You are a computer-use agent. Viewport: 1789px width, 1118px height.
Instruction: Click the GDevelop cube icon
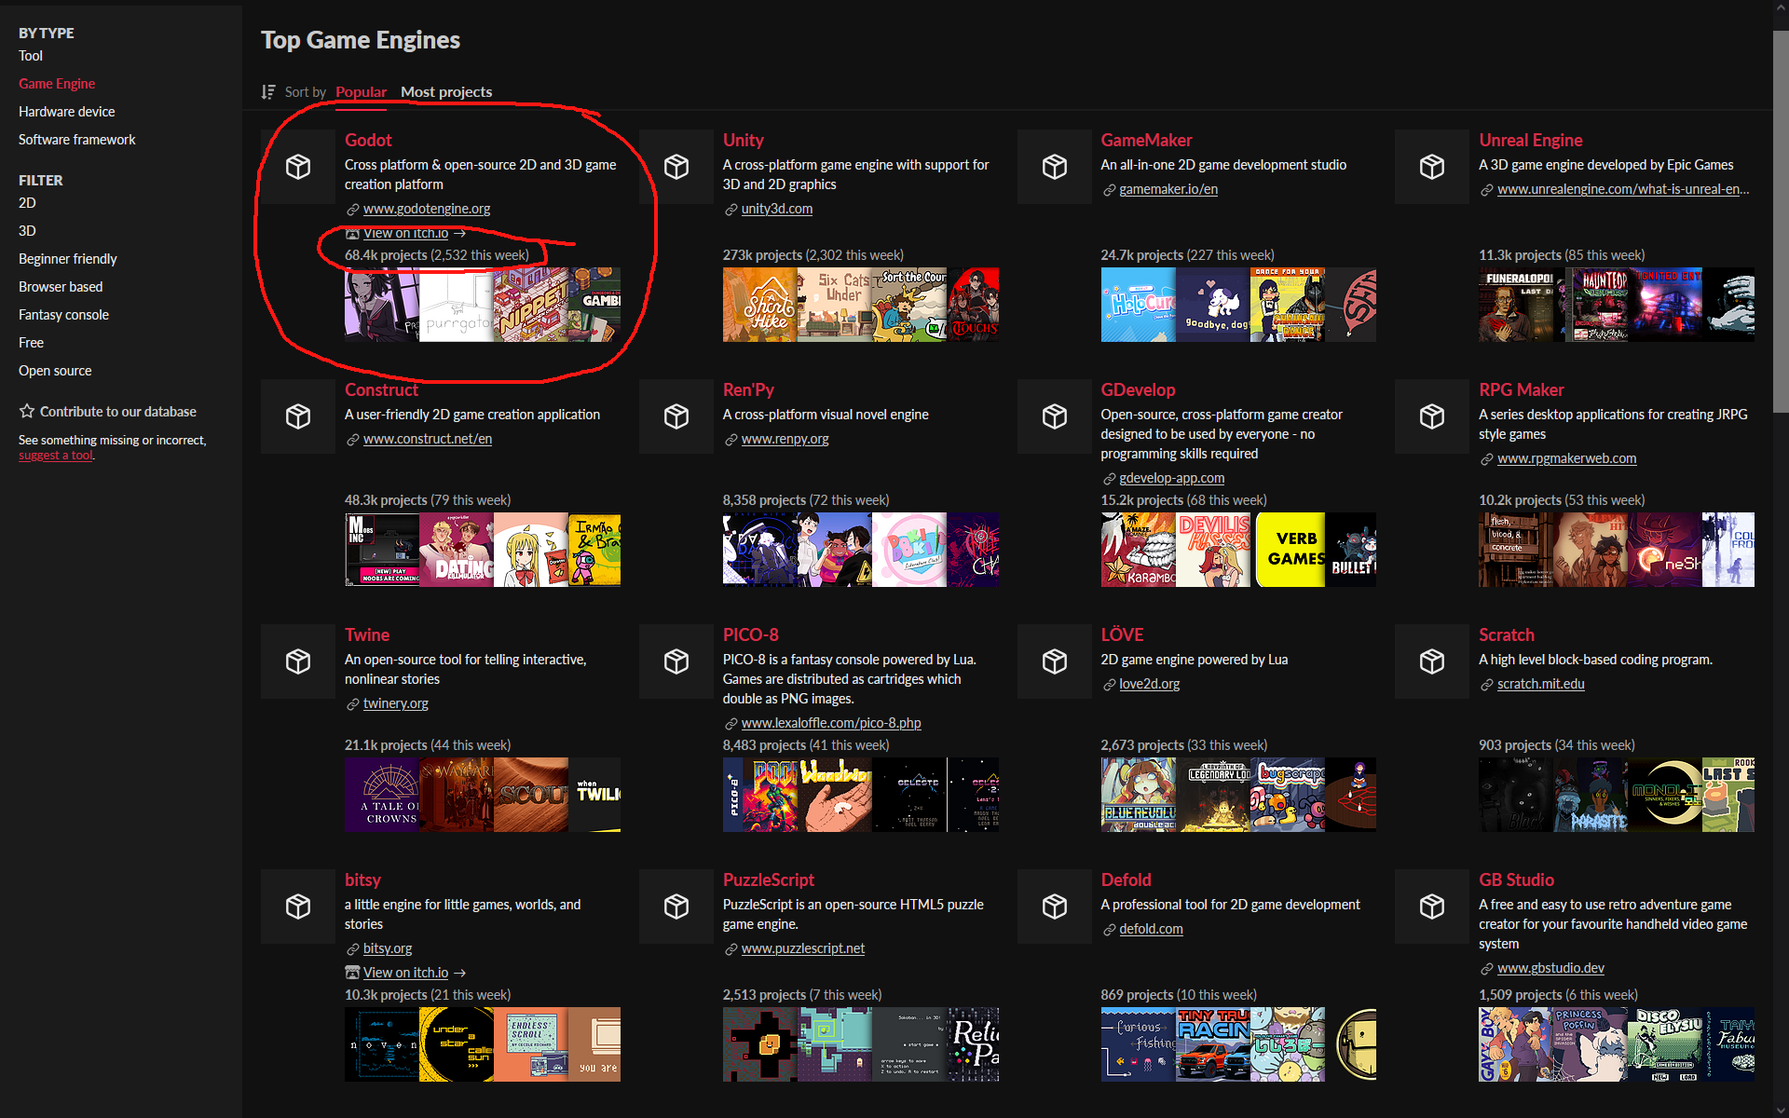pyautogui.click(x=1055, y=416)
